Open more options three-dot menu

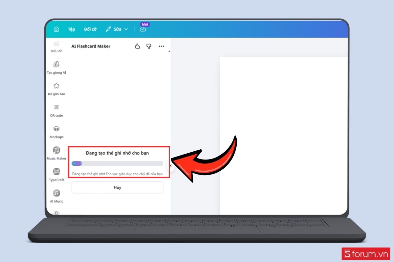162,46
